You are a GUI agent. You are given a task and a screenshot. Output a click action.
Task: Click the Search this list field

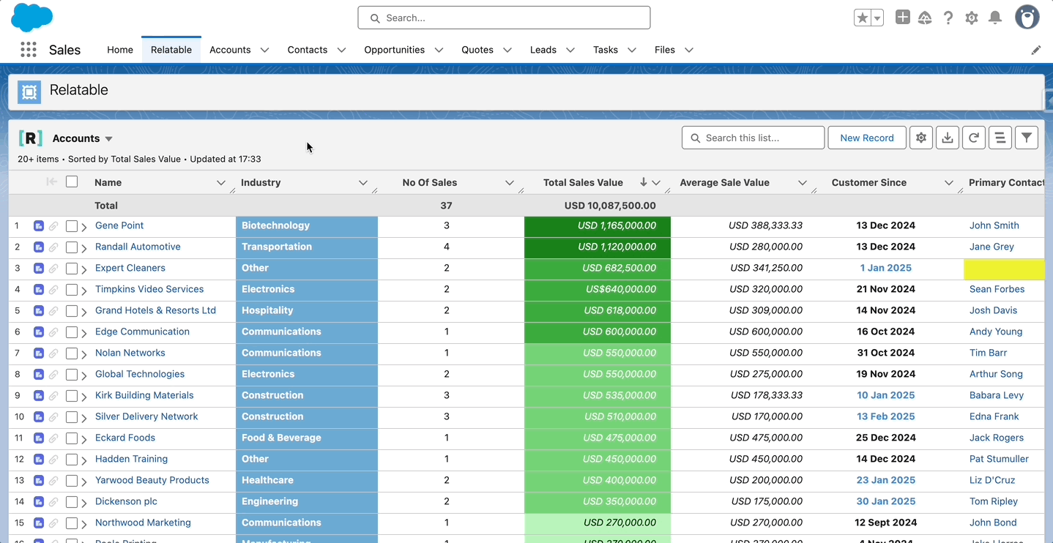[x=753, y=138]
